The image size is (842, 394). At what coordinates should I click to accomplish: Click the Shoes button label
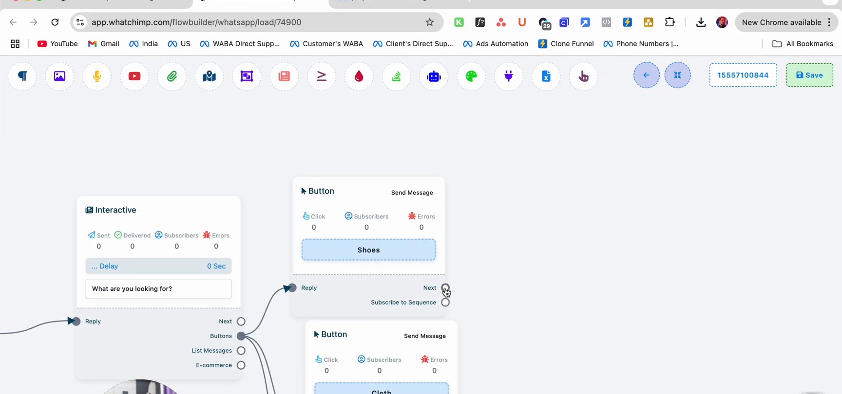[x=368, y=250]
